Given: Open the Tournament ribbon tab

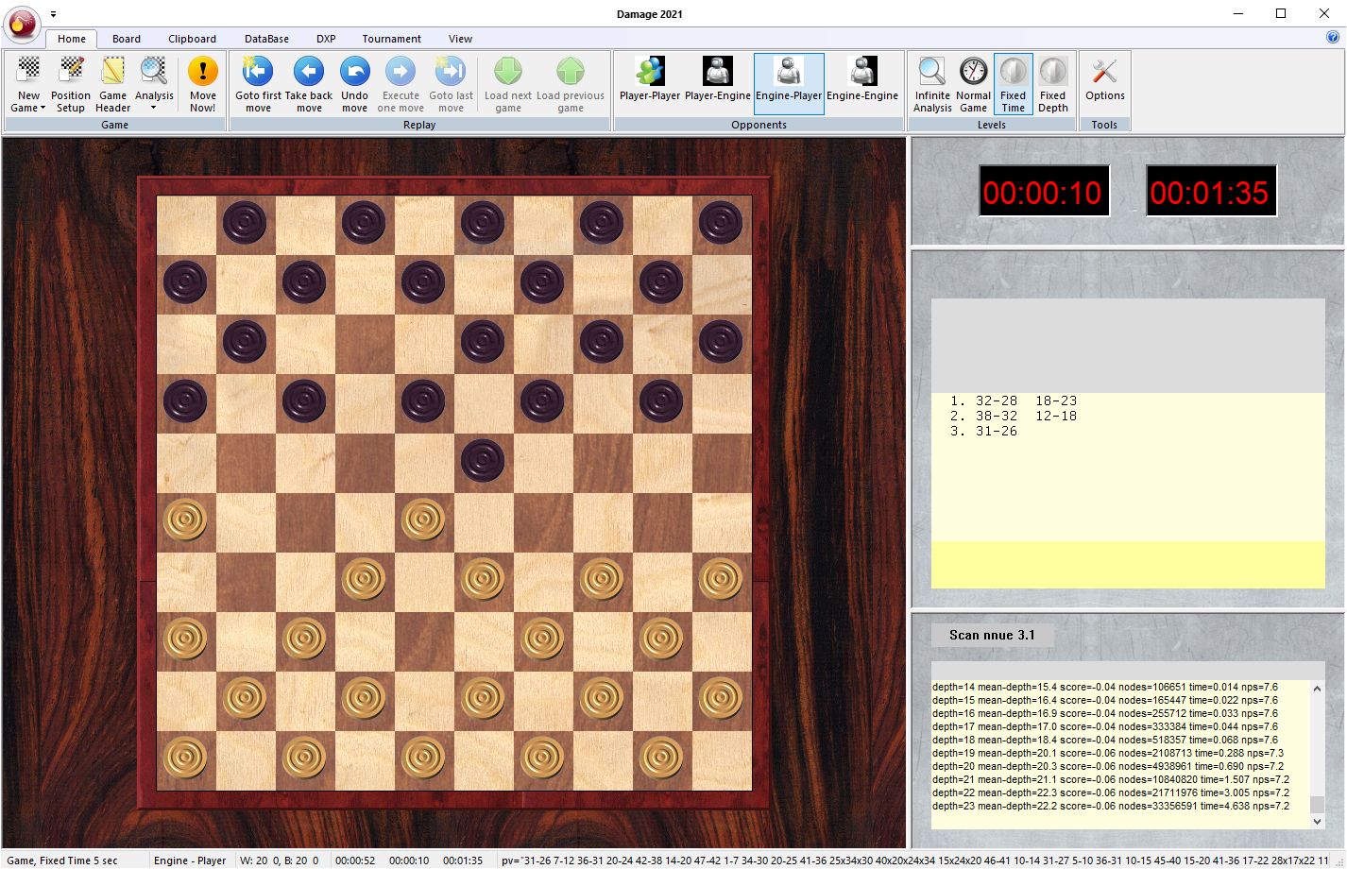Looking at the screenshot, I should [x=391, y=39].
